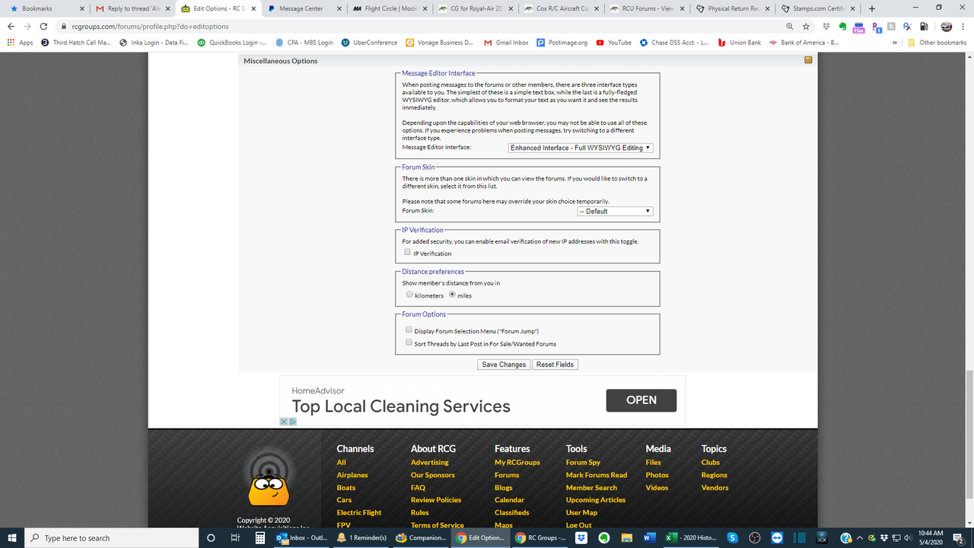Switch to the Message Center tab
Viewport: 974px width, 548px height.
click(301, 10)
